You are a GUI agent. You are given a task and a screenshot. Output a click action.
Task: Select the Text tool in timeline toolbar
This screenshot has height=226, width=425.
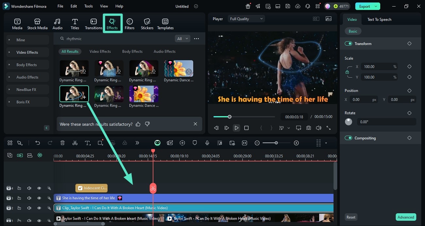click(x=88, y=143)
